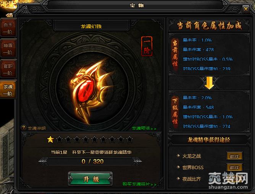Click the yellow downward arrow between attributes
255x194 pixels.
[209, 83]
